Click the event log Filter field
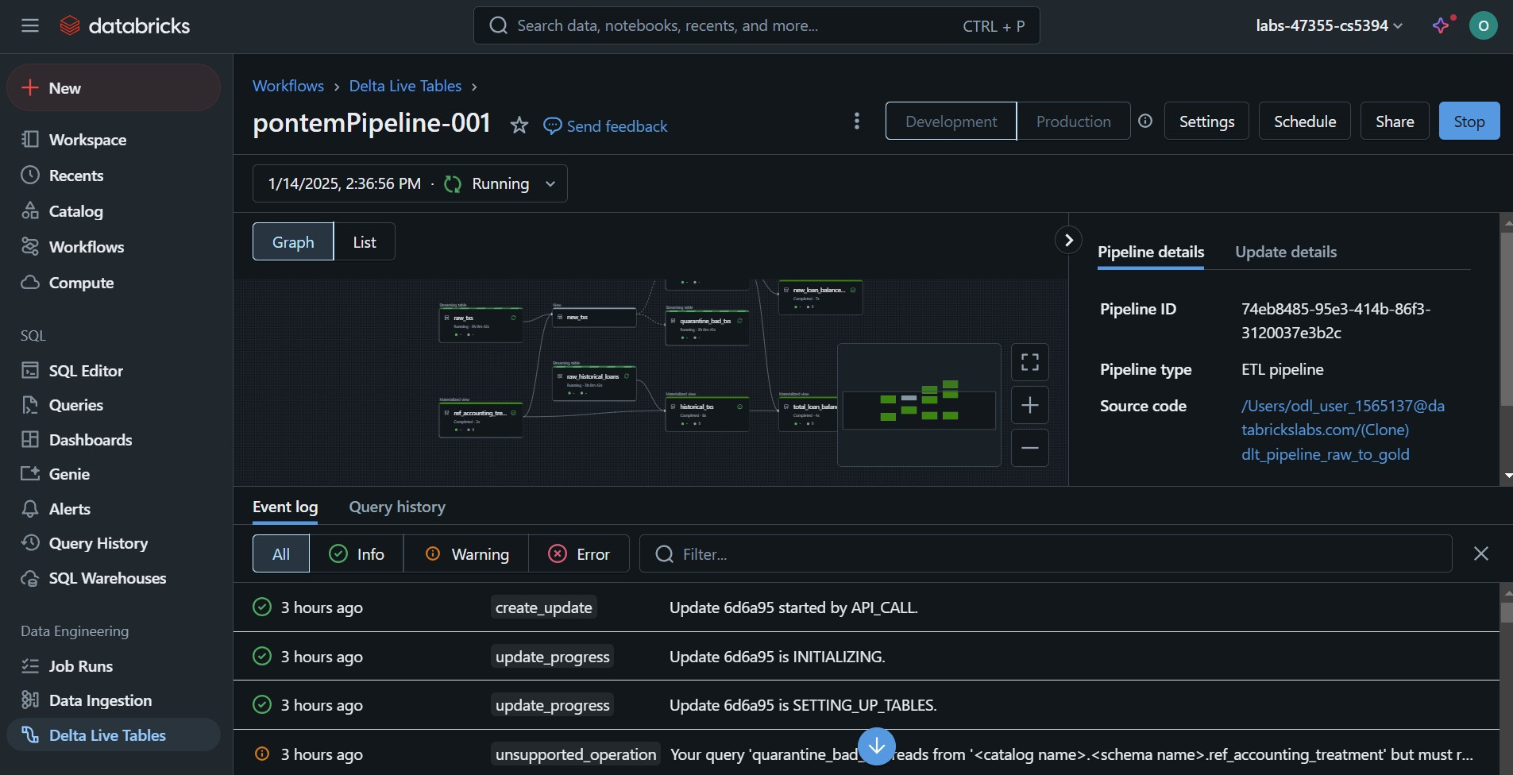Viewport: 1513px width, 775px height. 1046,554
